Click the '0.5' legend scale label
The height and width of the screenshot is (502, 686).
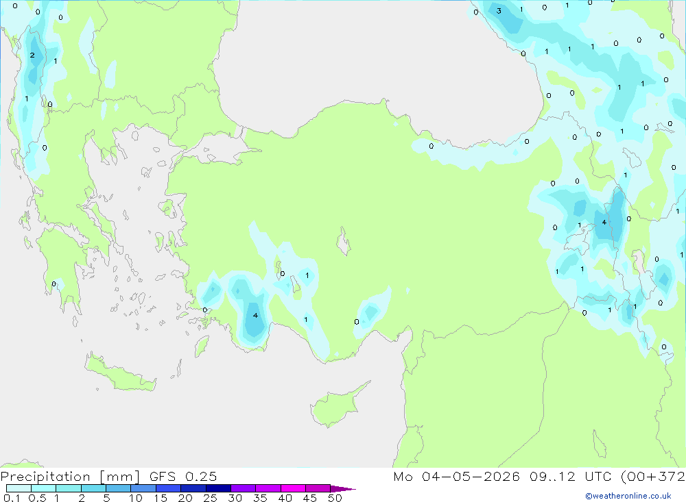click(37, 498)
